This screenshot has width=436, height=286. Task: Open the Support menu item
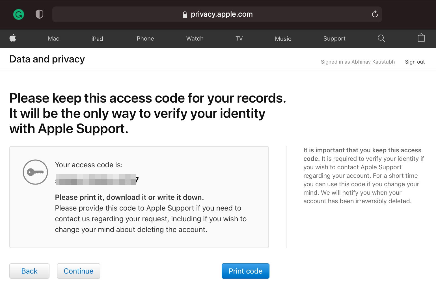click(334, 38)
